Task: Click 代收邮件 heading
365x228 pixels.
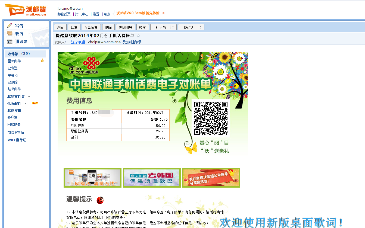Action: pyautogui.click(x=14, y=104)
